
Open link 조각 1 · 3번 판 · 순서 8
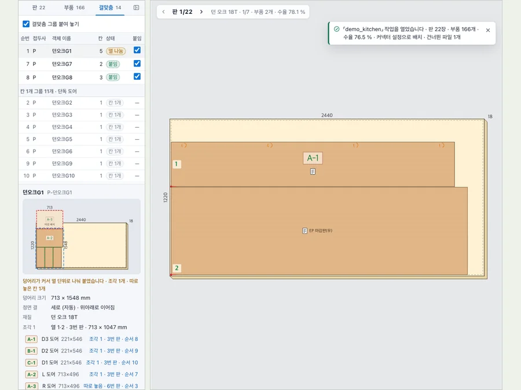click(x=113, y=339)
